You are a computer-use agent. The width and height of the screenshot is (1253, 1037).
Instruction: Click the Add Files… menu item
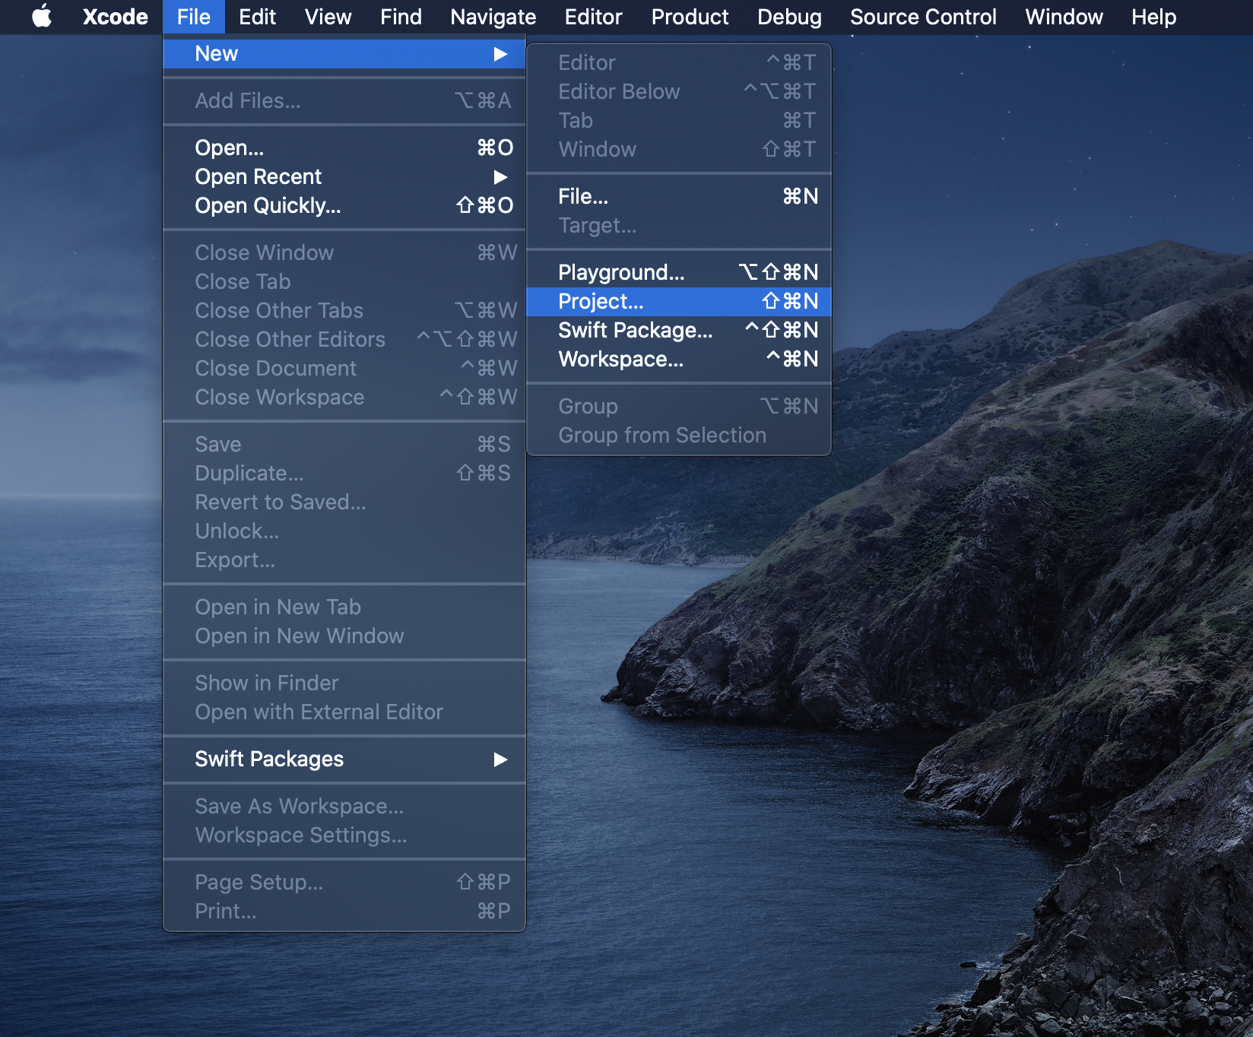(344, 101)
